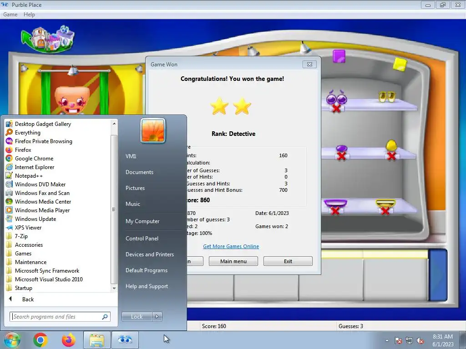Choose the purple mouth on bottom shelf
Image resolution: width=466 pixels, height=349 pixels.
click(x=335, y=203)
